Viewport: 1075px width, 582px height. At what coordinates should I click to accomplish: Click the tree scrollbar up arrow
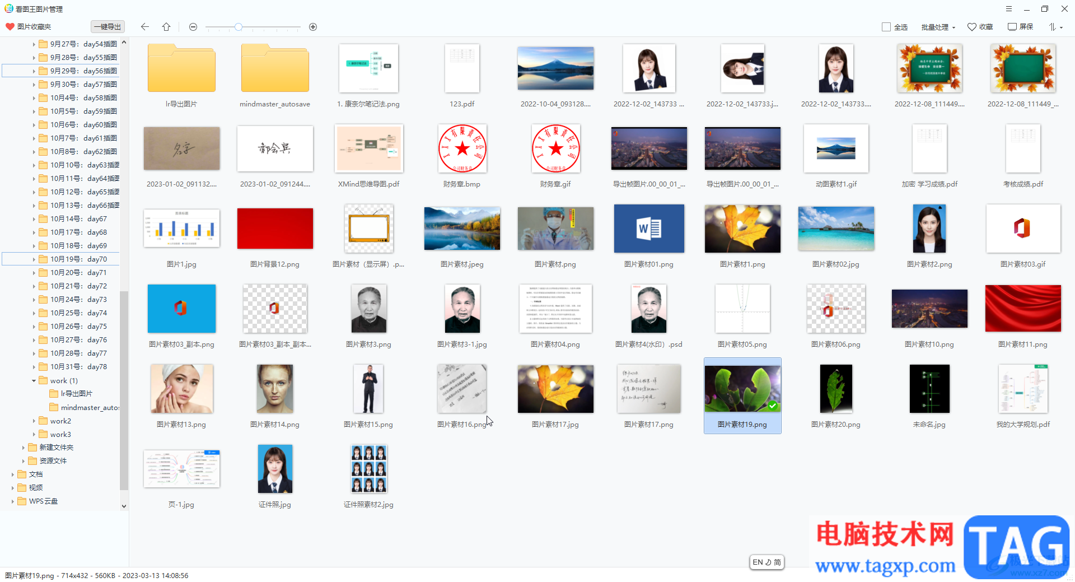(124, 42)
